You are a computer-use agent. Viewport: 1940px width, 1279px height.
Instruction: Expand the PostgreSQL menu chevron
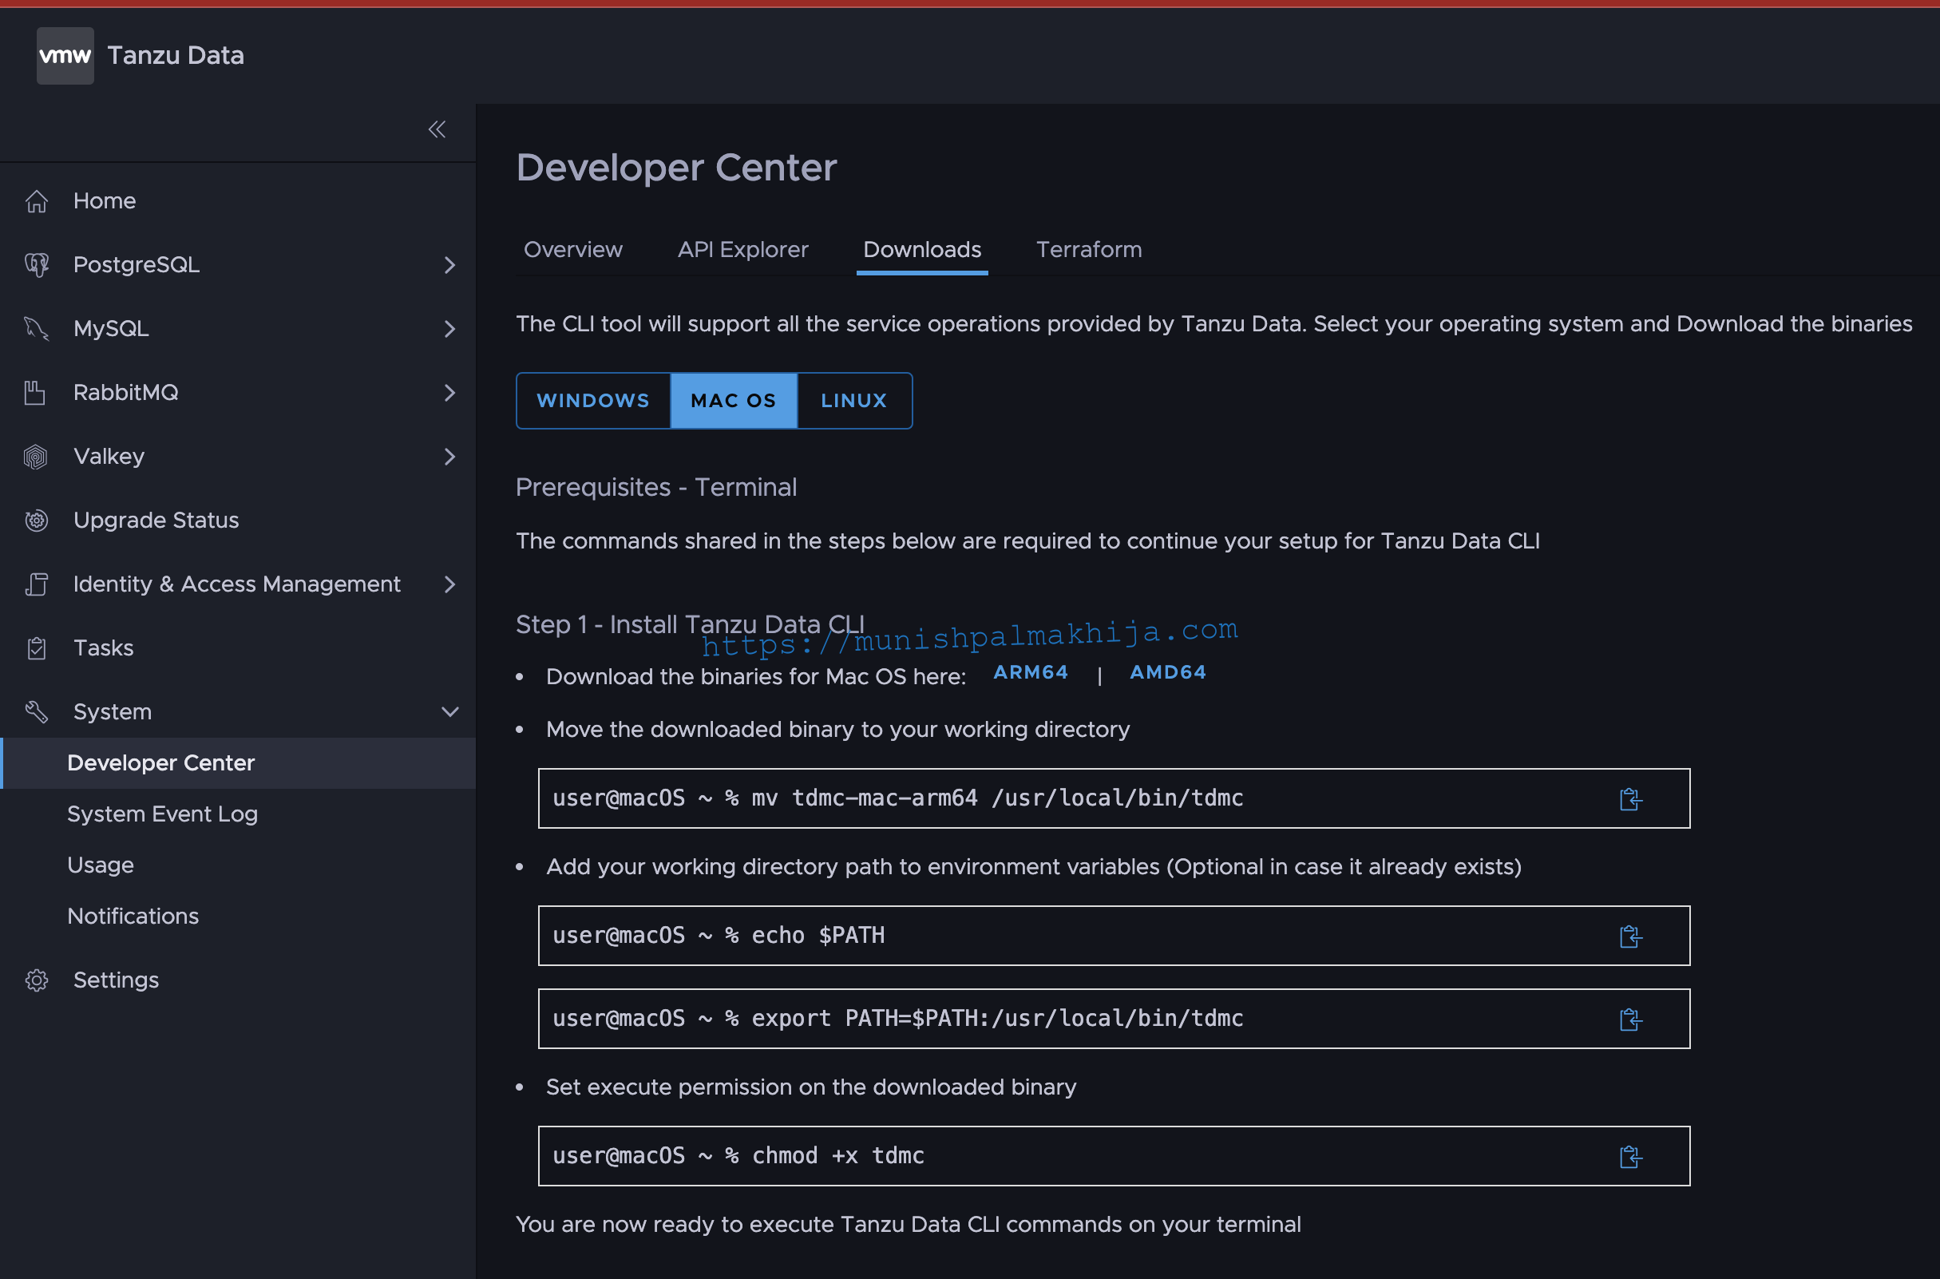449,265
